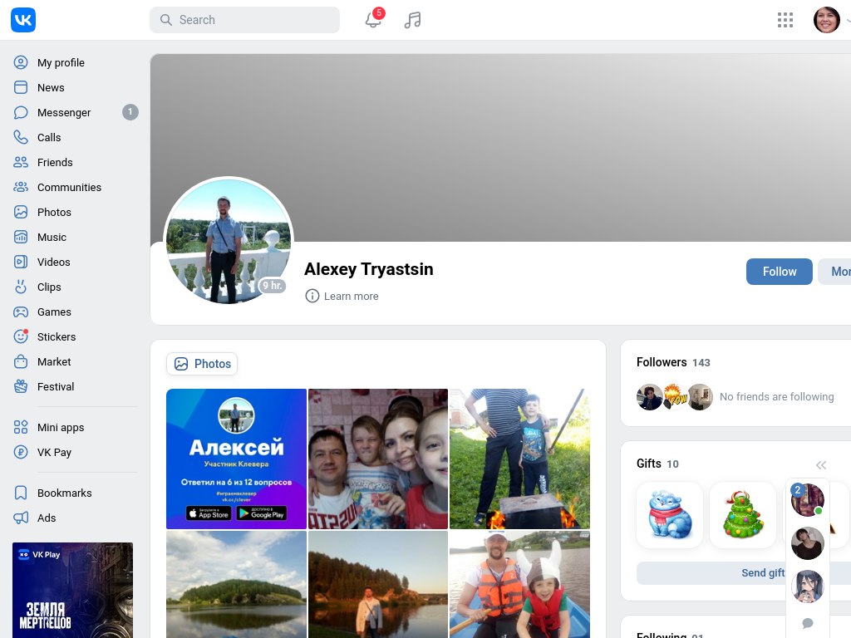The image size is (851, 638).
Task: Open Messenger in the sidebar
Action: (64, 112)
